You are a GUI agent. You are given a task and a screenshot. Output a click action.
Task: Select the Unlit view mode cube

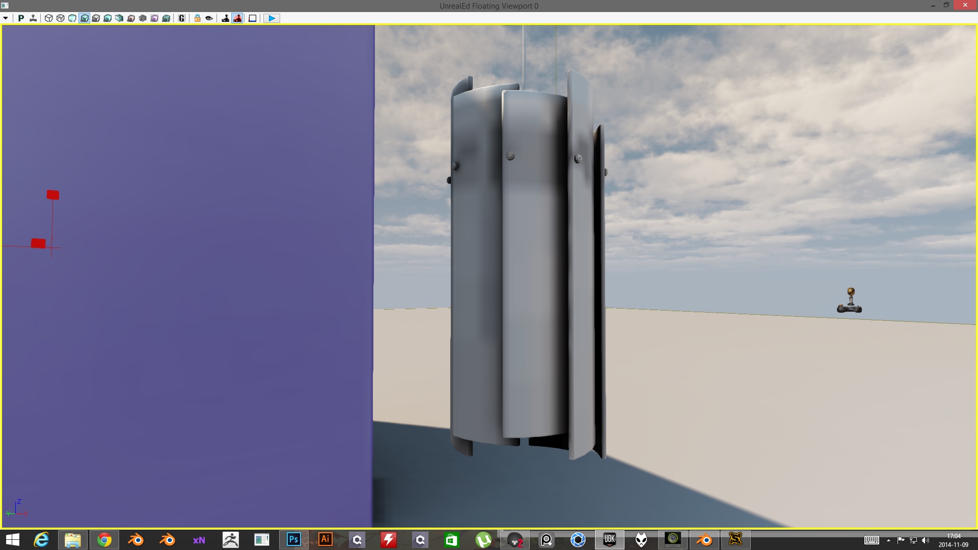point(72,18)
